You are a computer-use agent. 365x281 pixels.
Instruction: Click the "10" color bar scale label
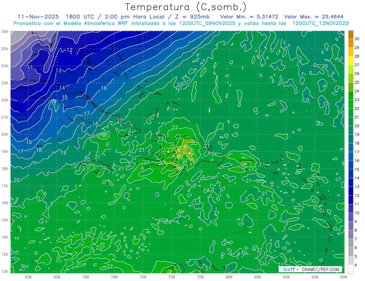click(x=357, y=213)
